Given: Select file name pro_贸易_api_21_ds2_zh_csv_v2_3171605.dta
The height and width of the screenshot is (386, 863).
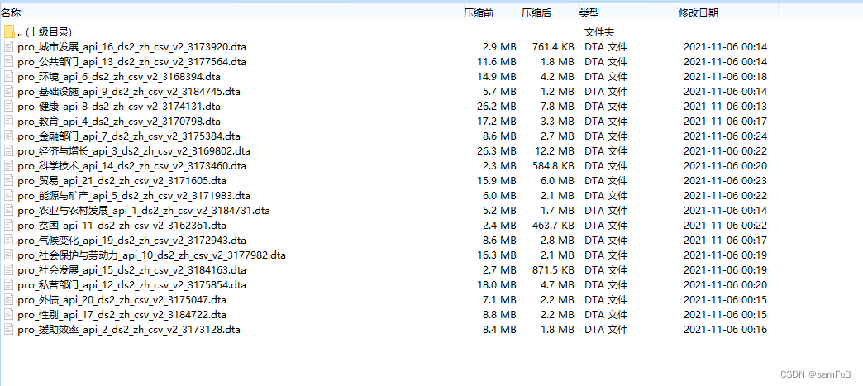Looking at the screenshot, I should [124, 181].
